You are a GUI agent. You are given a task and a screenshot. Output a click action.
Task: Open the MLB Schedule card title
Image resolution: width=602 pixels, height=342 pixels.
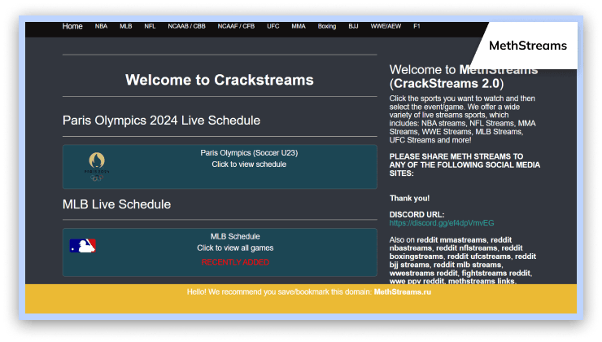(235, 236)
